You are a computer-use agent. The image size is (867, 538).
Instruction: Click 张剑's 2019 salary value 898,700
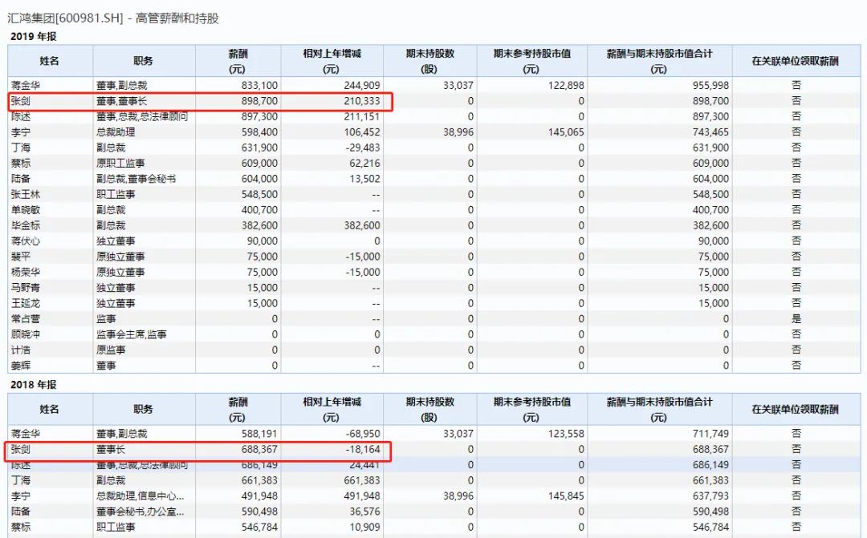coord(259,101)
